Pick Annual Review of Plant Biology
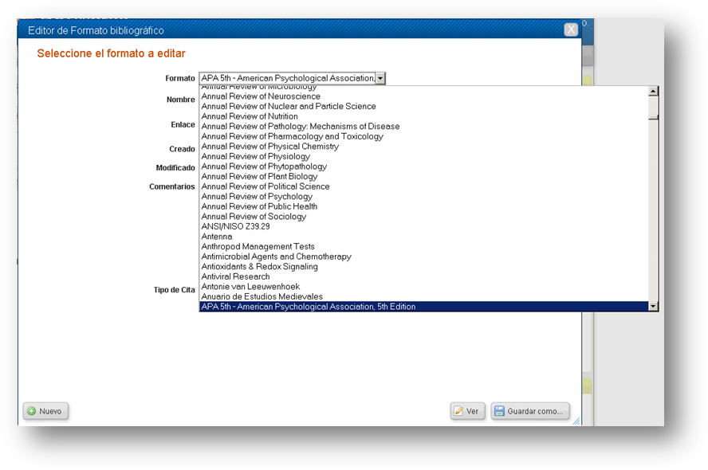Viewport: 708px width, 470px height. [x=424, y=176]
